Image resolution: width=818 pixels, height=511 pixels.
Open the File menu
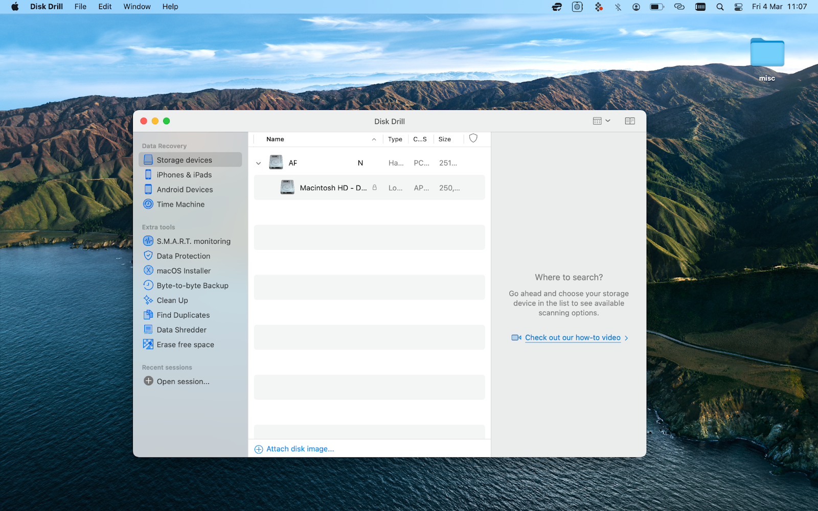(80, 7)
